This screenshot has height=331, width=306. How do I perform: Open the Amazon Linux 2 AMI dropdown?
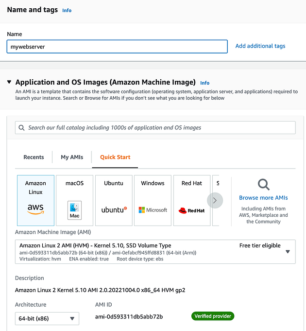[155, 252]
